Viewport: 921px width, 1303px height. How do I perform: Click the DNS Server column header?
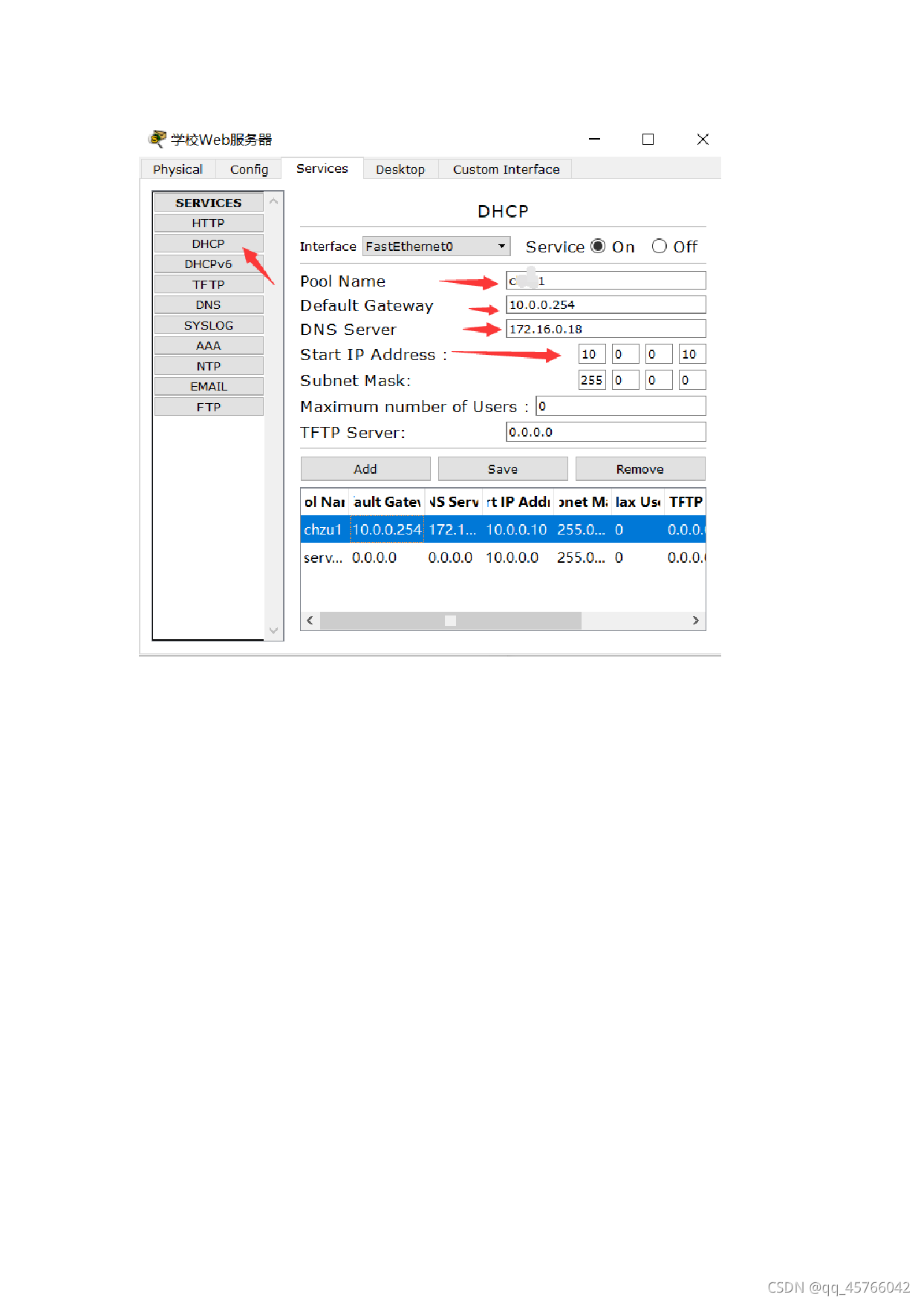pyautogui.click(x=454, y=502)
